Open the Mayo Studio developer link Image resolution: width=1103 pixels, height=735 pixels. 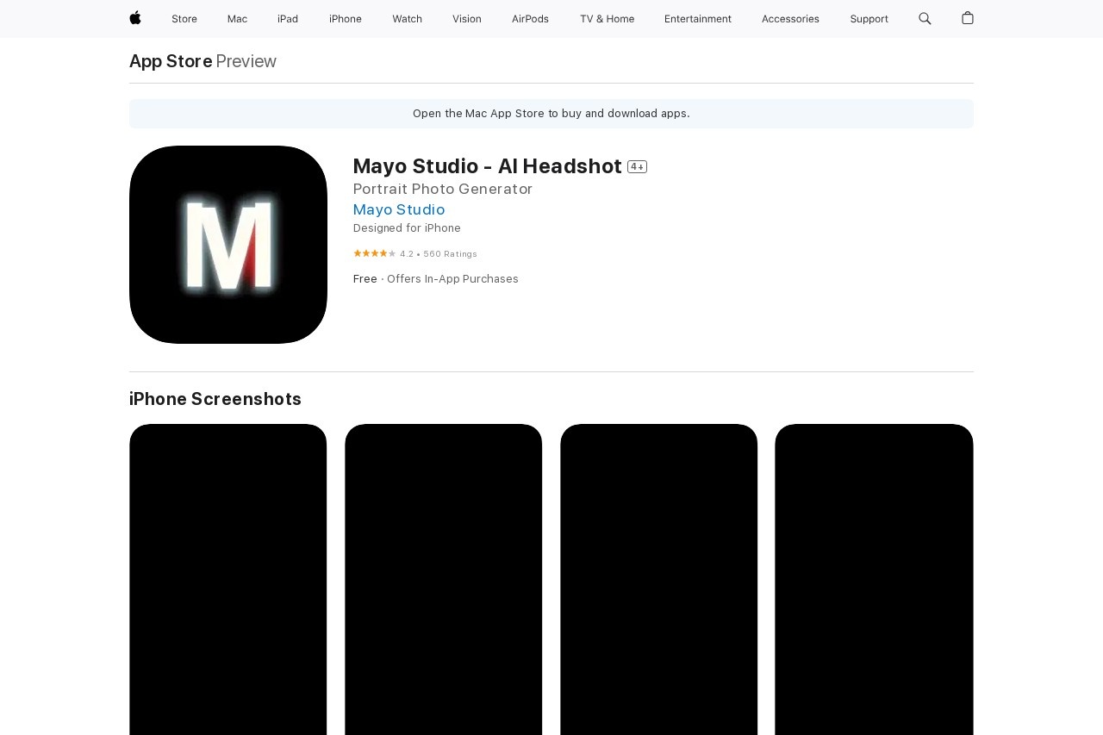pyautogui.click(x=399, y=209)
